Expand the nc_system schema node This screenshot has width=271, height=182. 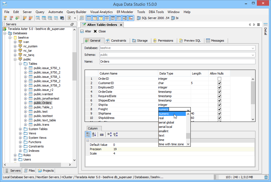(x=15, y=46)
